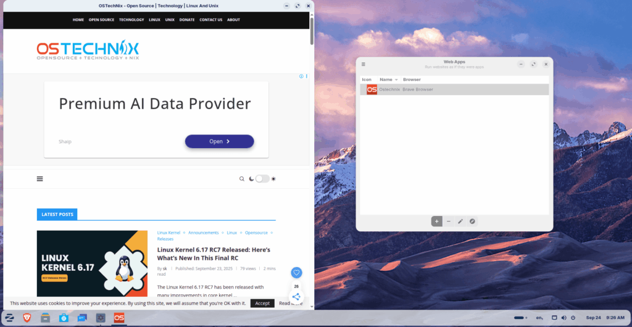Click the Shaip advertiser label
Screen dimensions: 632x327
point(65,141)
